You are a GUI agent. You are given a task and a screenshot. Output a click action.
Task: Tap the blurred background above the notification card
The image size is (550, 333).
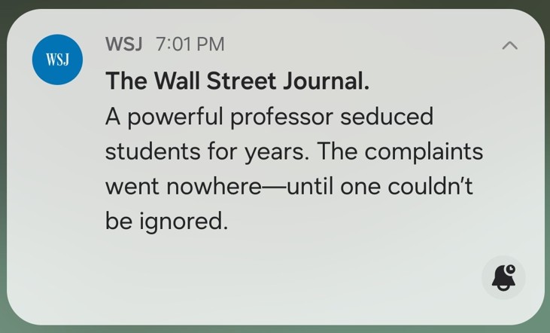(x=275, y=5)
